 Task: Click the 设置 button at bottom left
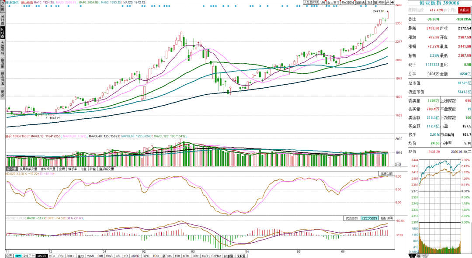[x=9, y=256]
